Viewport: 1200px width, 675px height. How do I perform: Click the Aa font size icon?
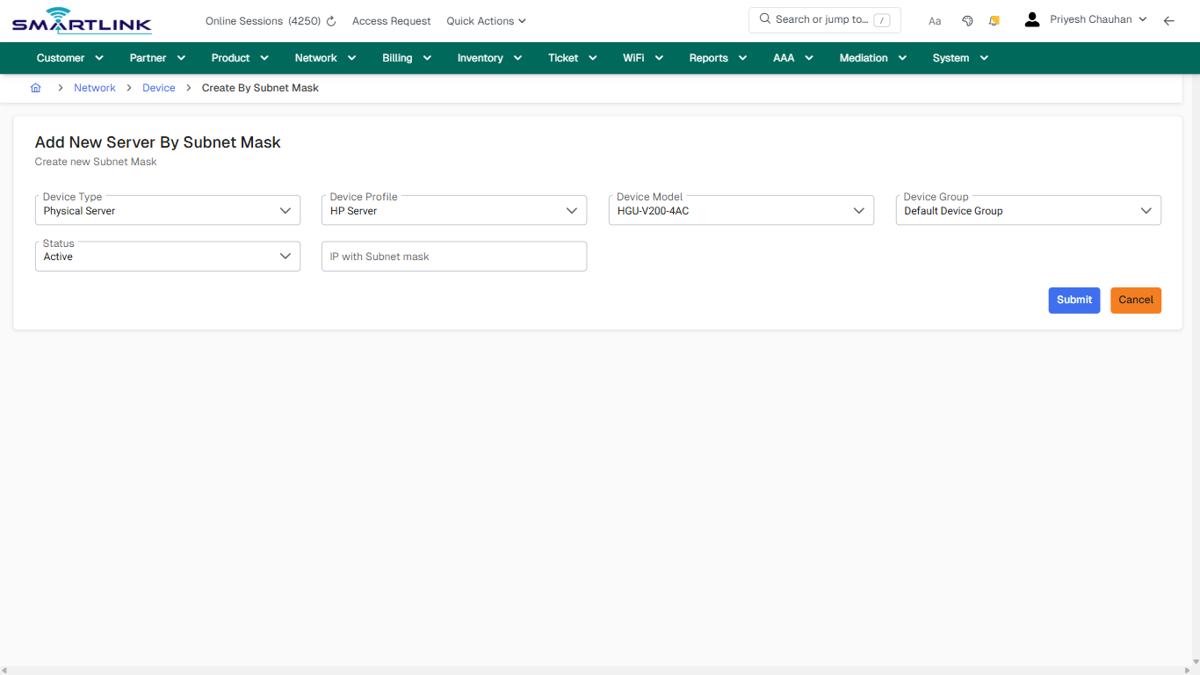pos(935,20)
